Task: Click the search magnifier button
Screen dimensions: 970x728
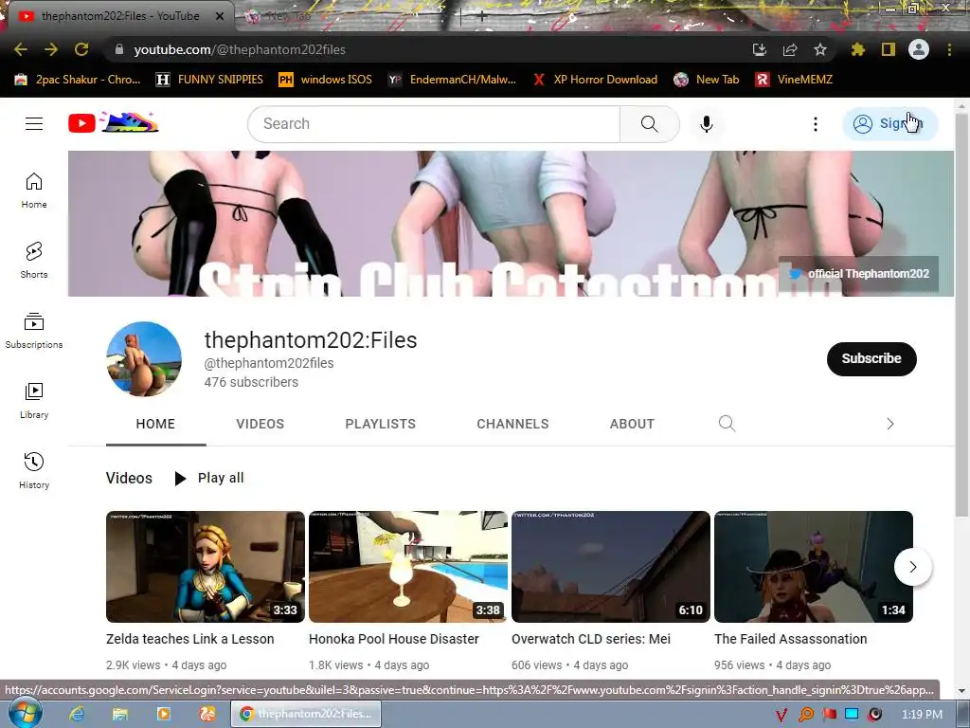Action: [x=650, y=124]
